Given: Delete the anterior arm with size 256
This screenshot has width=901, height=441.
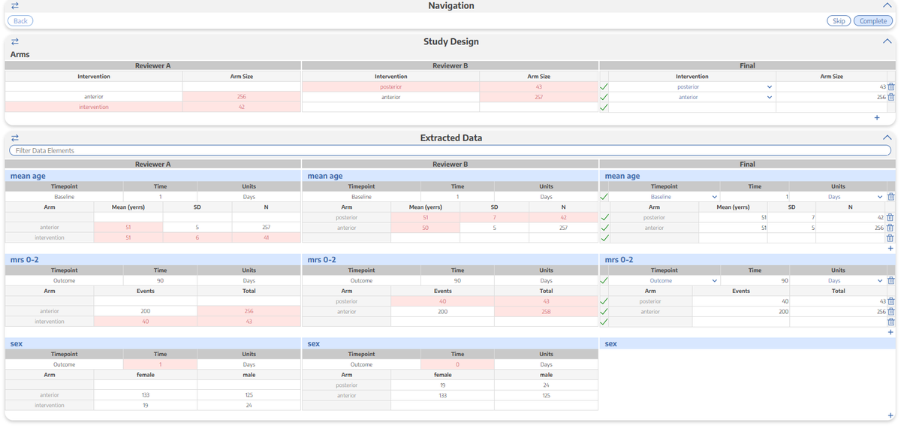Looking at the screenshot, I should pos(891,97).
